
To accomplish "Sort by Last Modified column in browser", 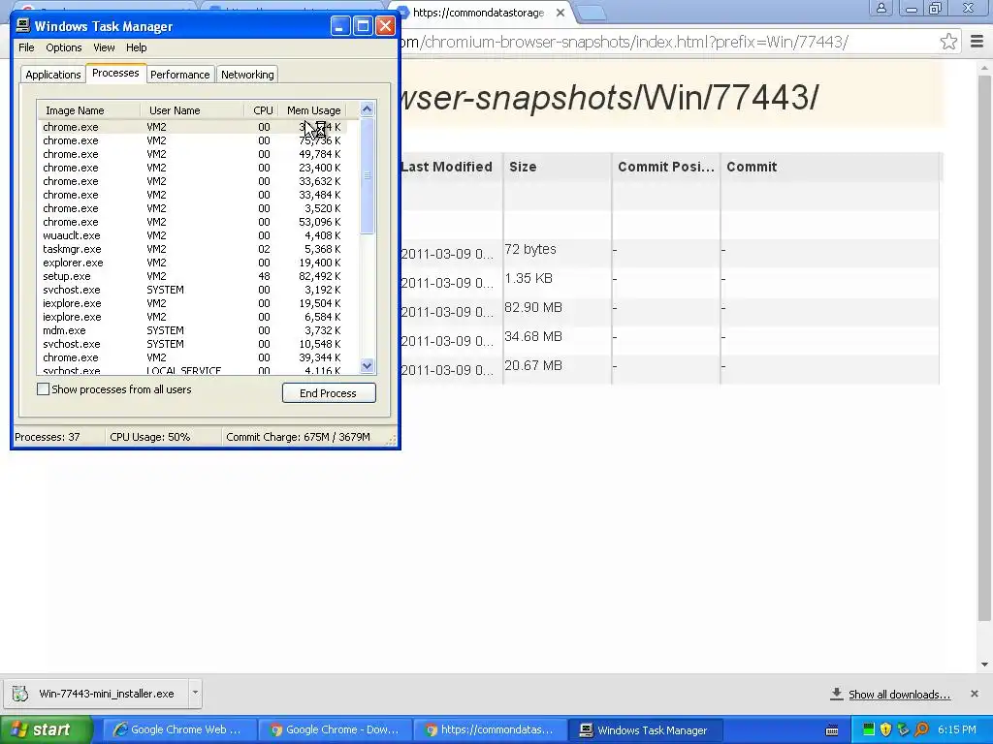I will tap(451, 167).
